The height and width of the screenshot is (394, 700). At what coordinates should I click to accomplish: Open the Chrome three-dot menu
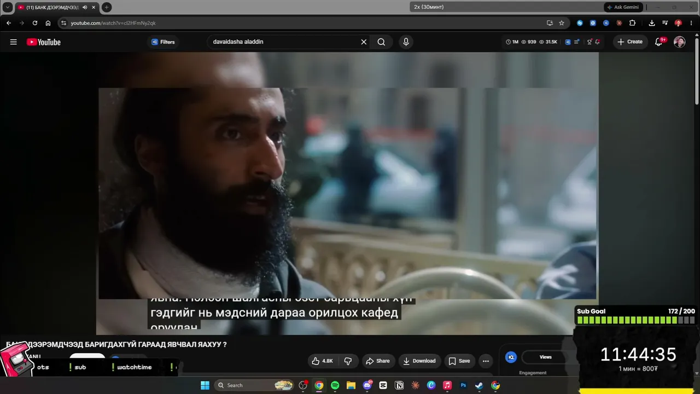[691, 23]
